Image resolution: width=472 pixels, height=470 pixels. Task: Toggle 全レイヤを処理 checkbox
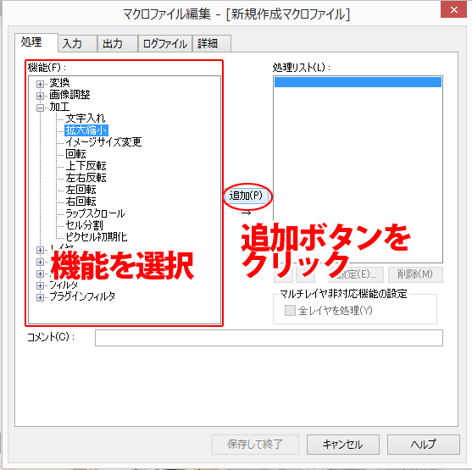290,310
